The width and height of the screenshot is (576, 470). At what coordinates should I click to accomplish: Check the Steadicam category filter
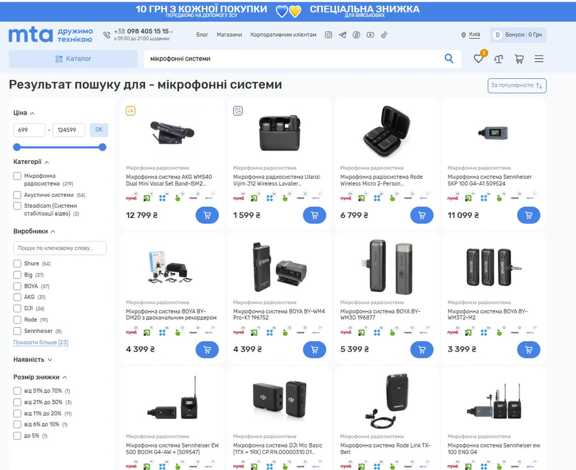pyautogui.click(x=17, y=206)
